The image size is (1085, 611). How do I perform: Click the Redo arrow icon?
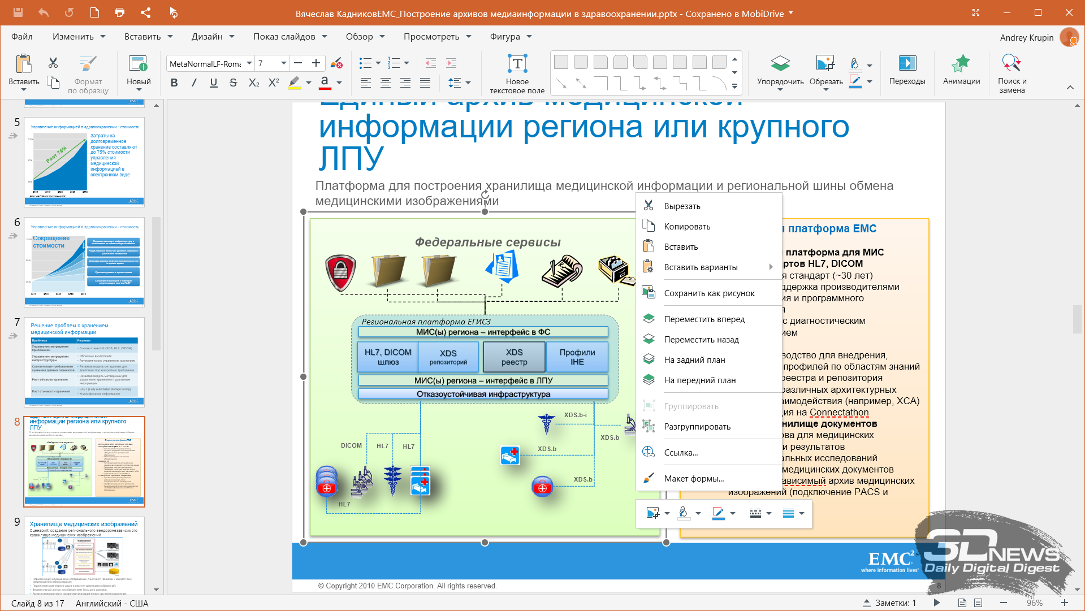69,12
